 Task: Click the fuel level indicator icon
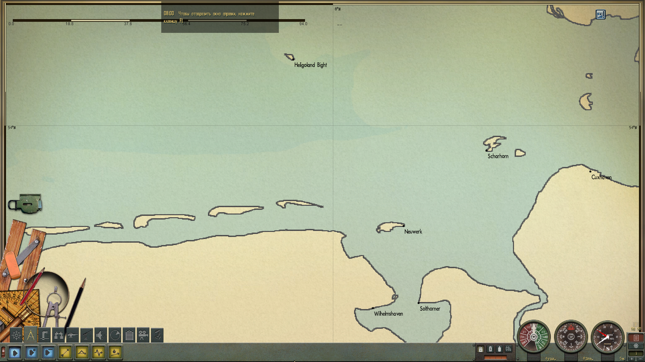point(481,349)
